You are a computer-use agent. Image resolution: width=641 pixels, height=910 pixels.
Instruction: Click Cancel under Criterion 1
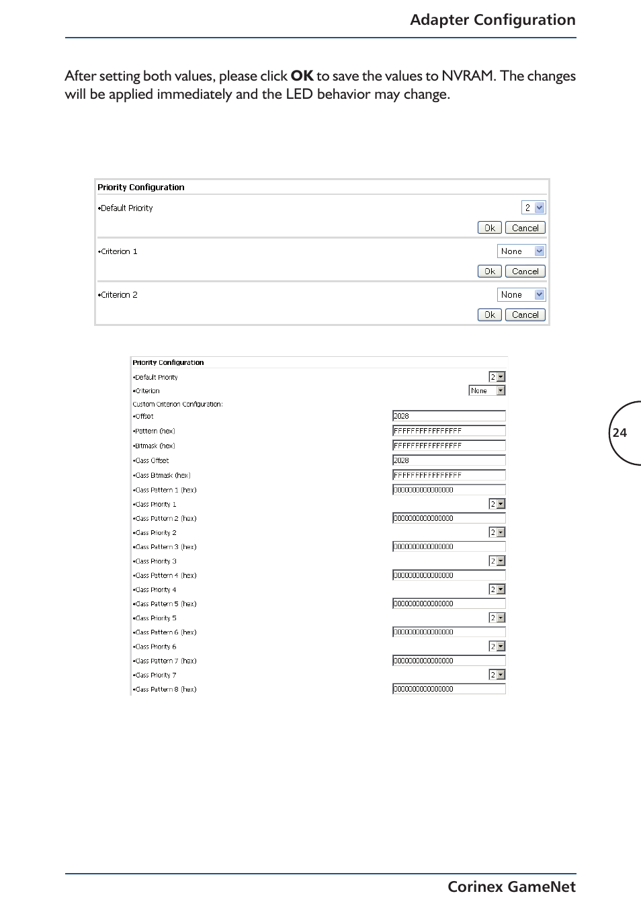(x=525, y=272)
